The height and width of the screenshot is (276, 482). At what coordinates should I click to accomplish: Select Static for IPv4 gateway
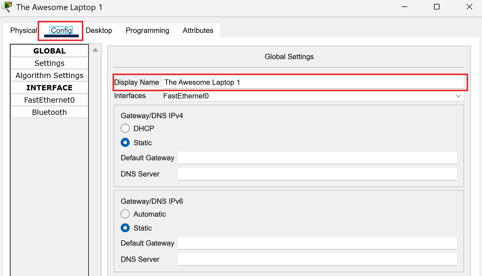(x=125, y=142)
